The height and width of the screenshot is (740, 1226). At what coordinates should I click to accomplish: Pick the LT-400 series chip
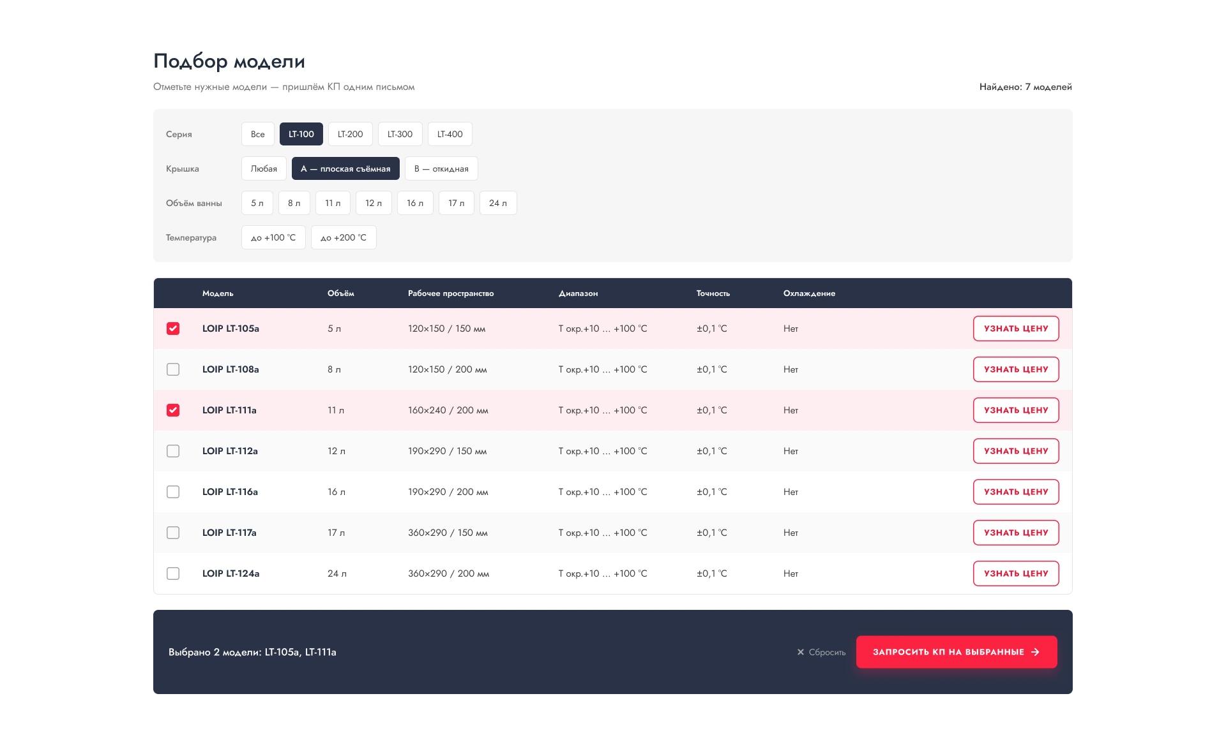(x=450, y=134)
